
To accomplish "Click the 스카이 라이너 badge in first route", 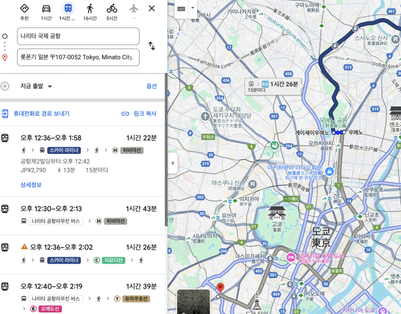I will coord(64,150).
